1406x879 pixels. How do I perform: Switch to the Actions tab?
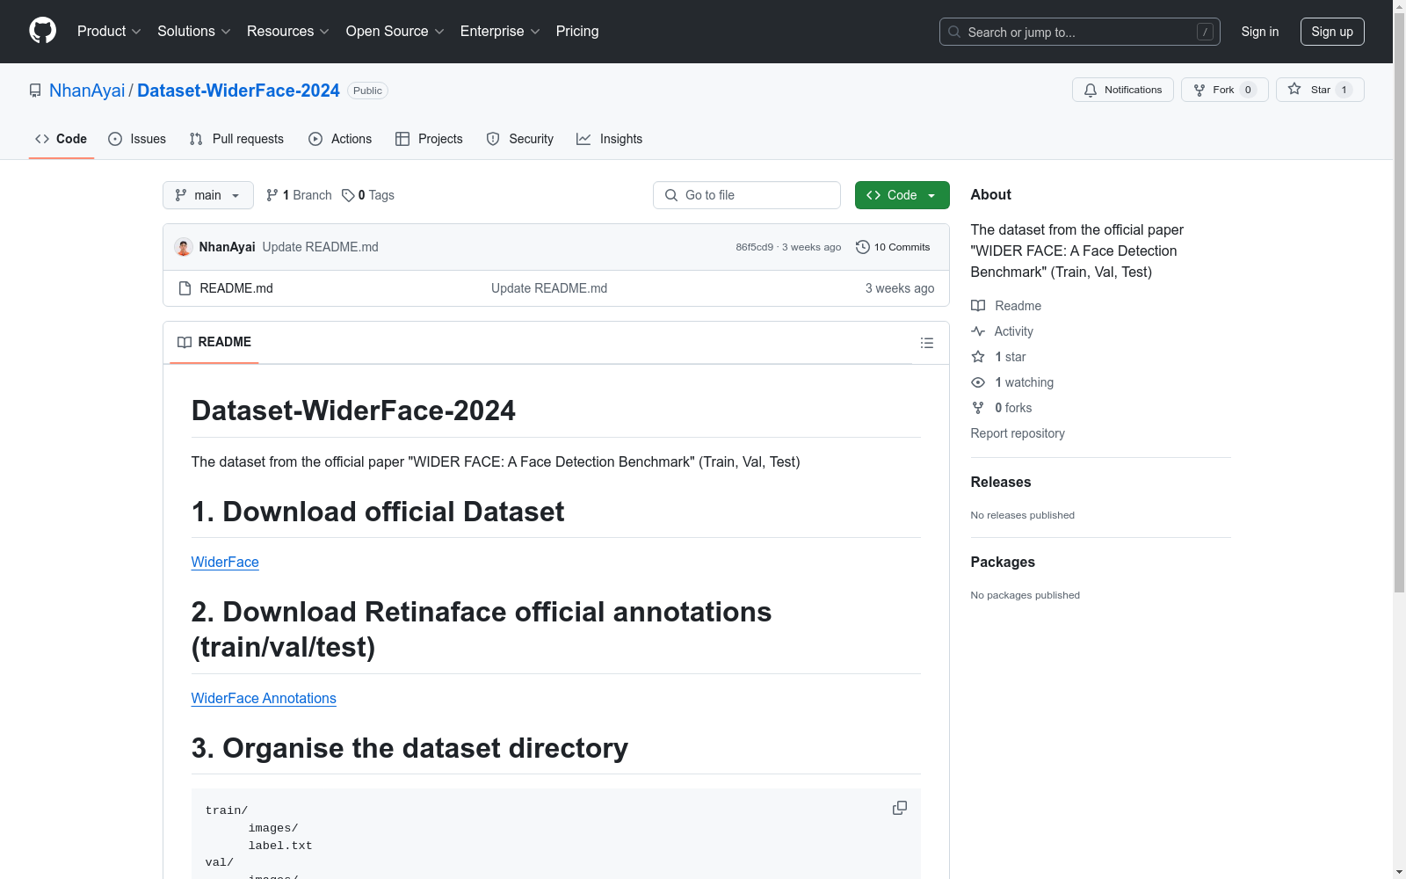click(x=340, y=139)
